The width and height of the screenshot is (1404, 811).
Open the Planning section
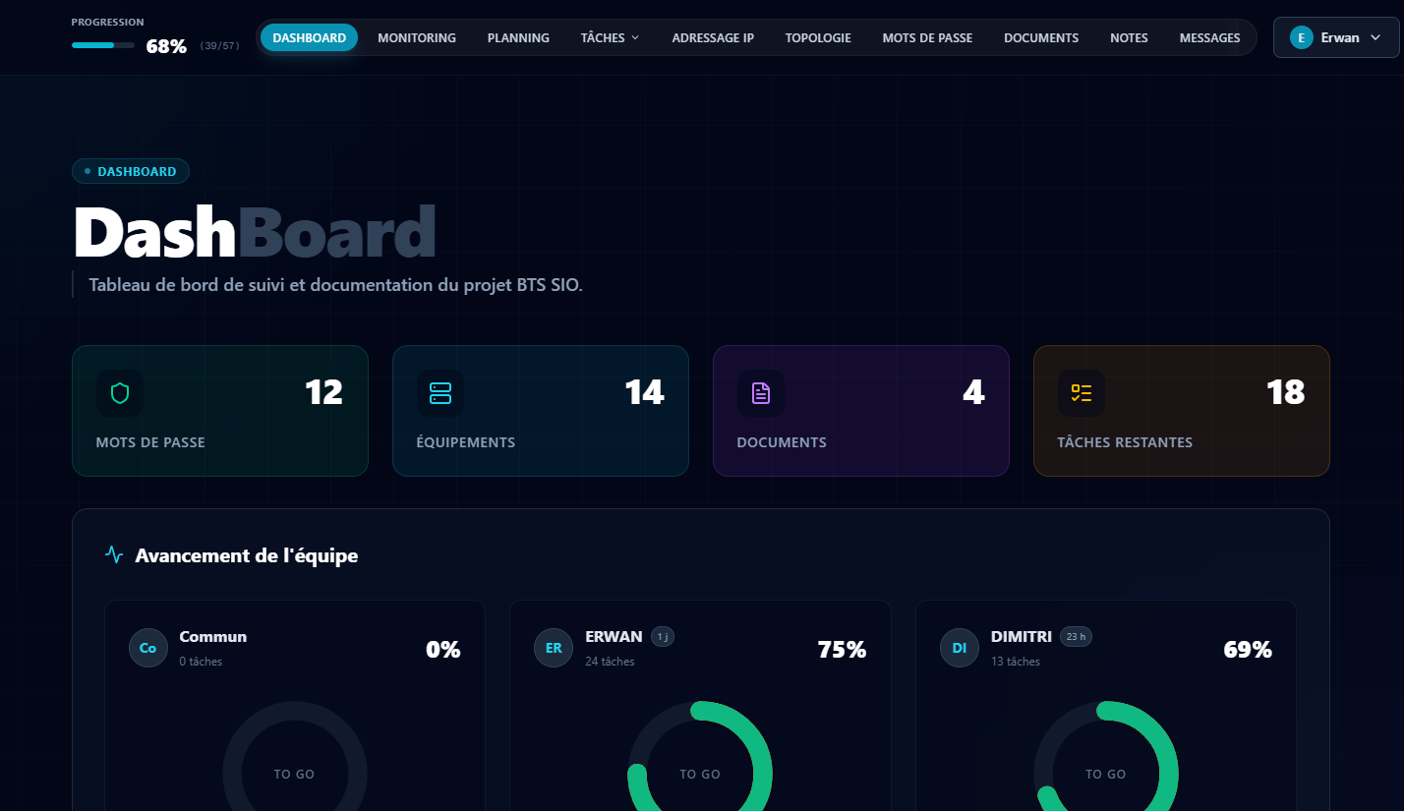(518, 37)
